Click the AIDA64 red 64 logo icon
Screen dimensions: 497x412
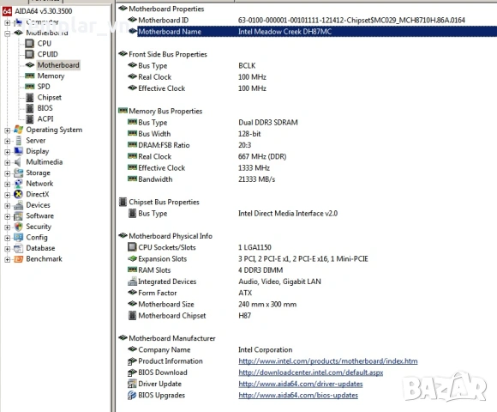click(x=7, y=11)
